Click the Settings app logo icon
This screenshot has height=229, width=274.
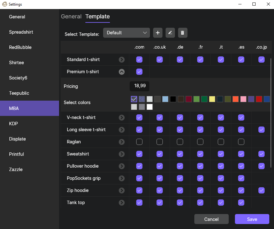[x=5, y=4]
